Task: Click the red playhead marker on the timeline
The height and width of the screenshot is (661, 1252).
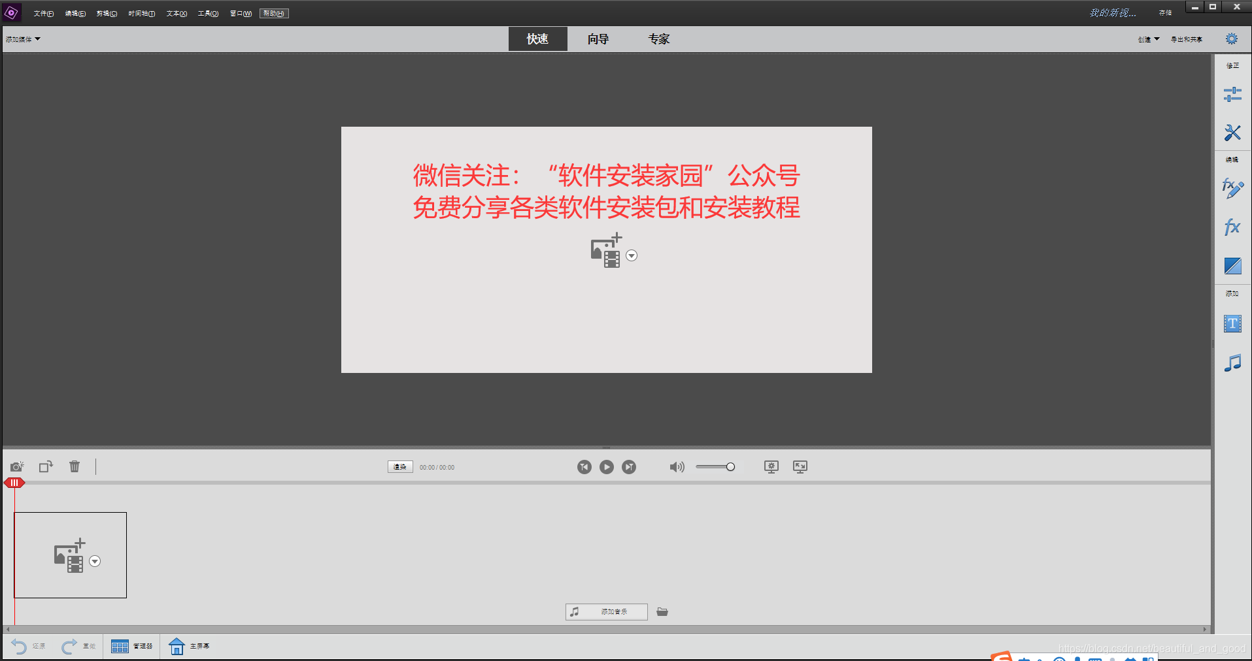Action: (x=14, y=483)
